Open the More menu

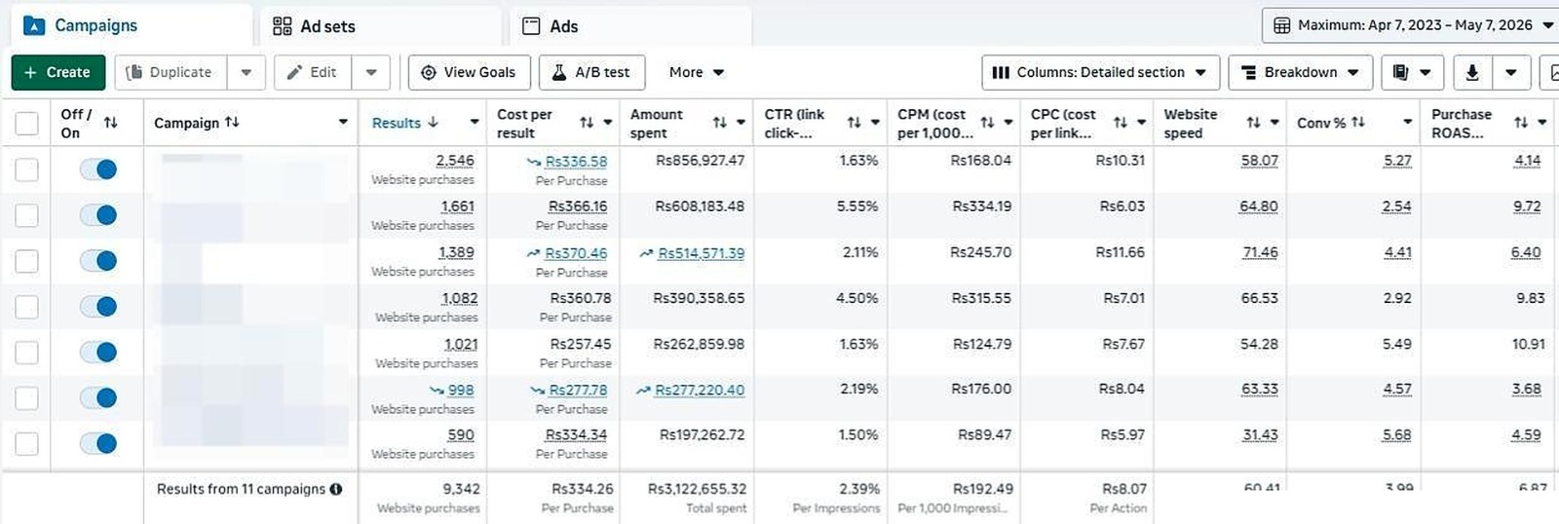point(697,72)
